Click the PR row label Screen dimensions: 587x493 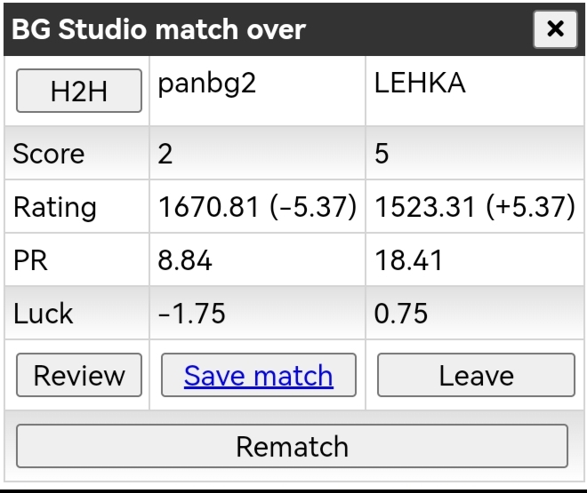tap(30, 260)
